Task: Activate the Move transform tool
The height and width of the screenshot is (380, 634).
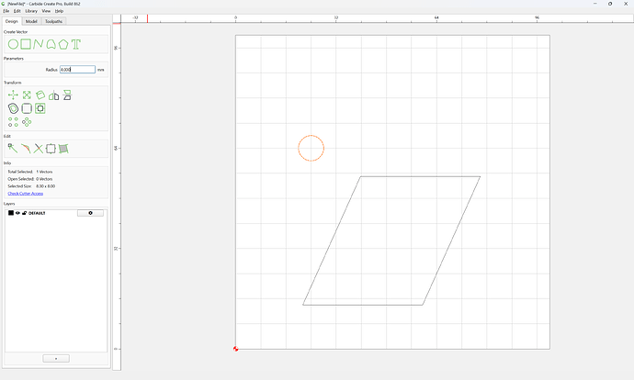Action: [13, 95]
